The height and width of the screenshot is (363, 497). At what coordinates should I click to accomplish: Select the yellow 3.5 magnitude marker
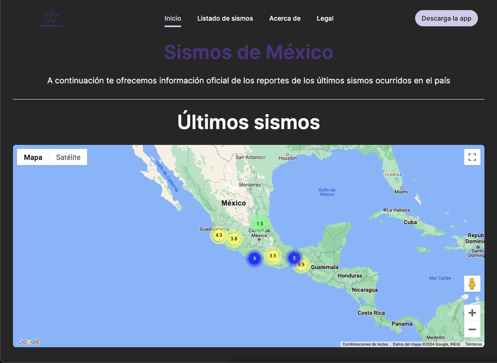tap(273, 256)
